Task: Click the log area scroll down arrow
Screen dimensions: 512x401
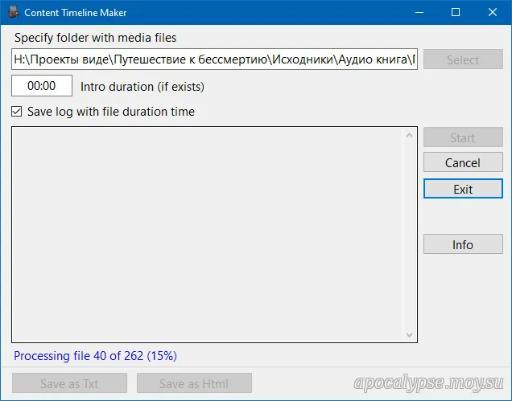Action: [x=409, y=334]
